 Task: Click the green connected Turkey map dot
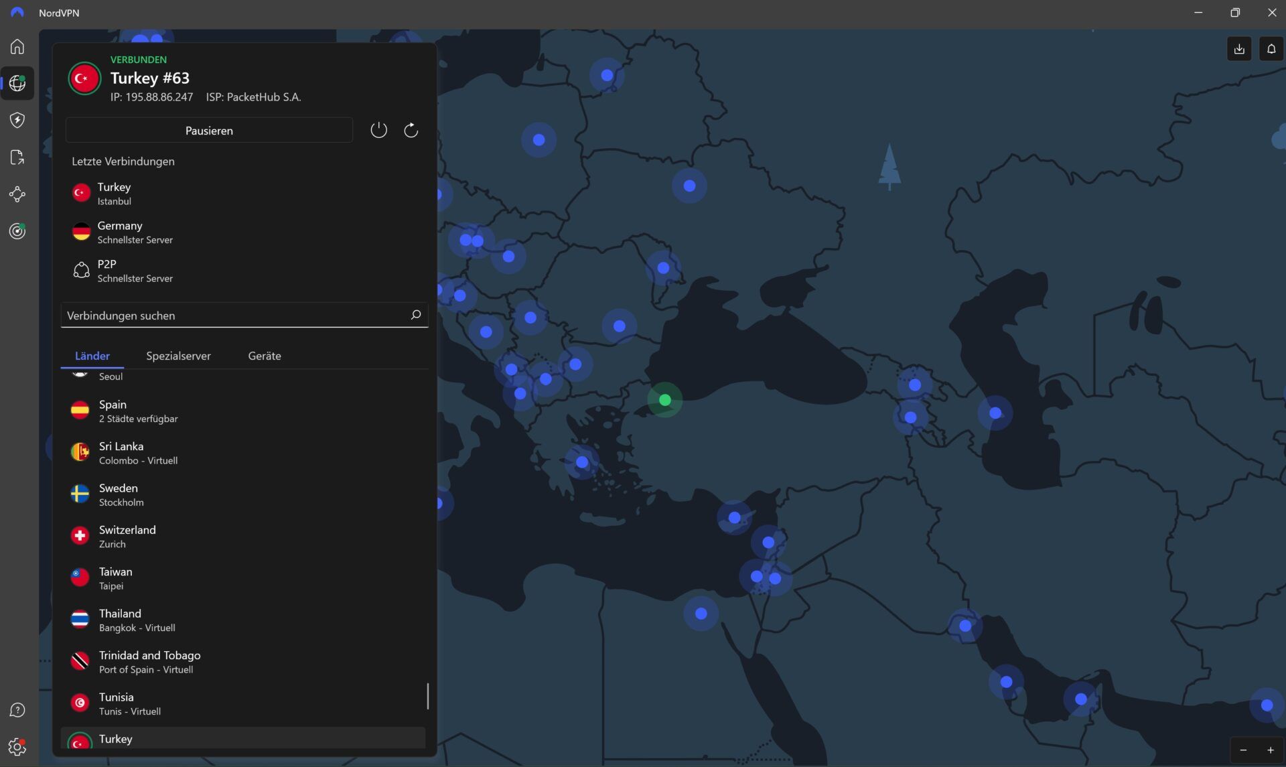click(664, 400)
